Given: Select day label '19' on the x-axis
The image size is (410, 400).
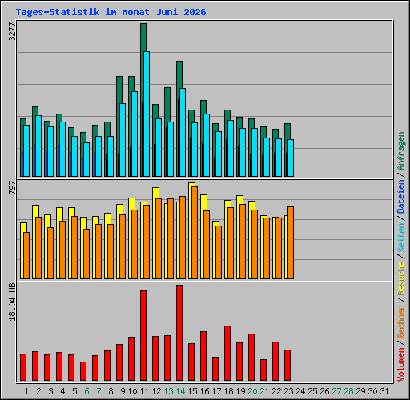Looking at the screenshot, I should 240,391.
